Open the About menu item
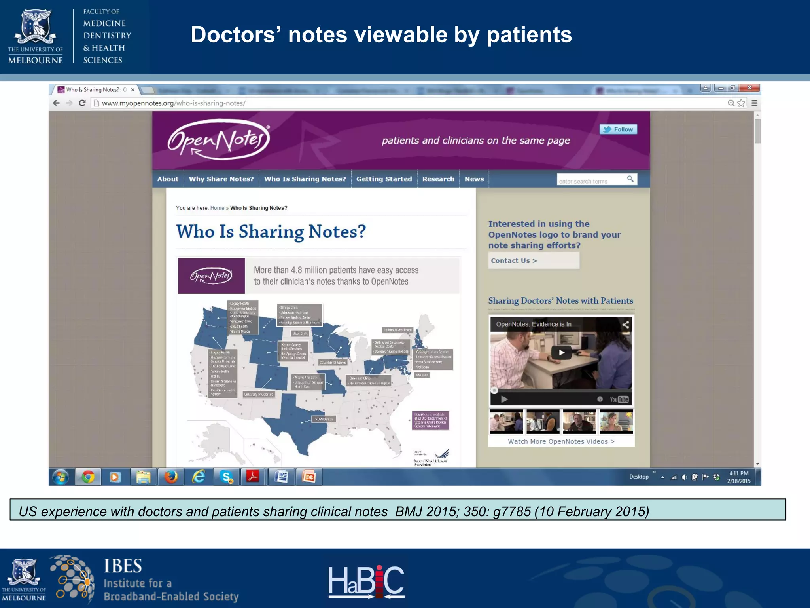 (x=168, y=179)
